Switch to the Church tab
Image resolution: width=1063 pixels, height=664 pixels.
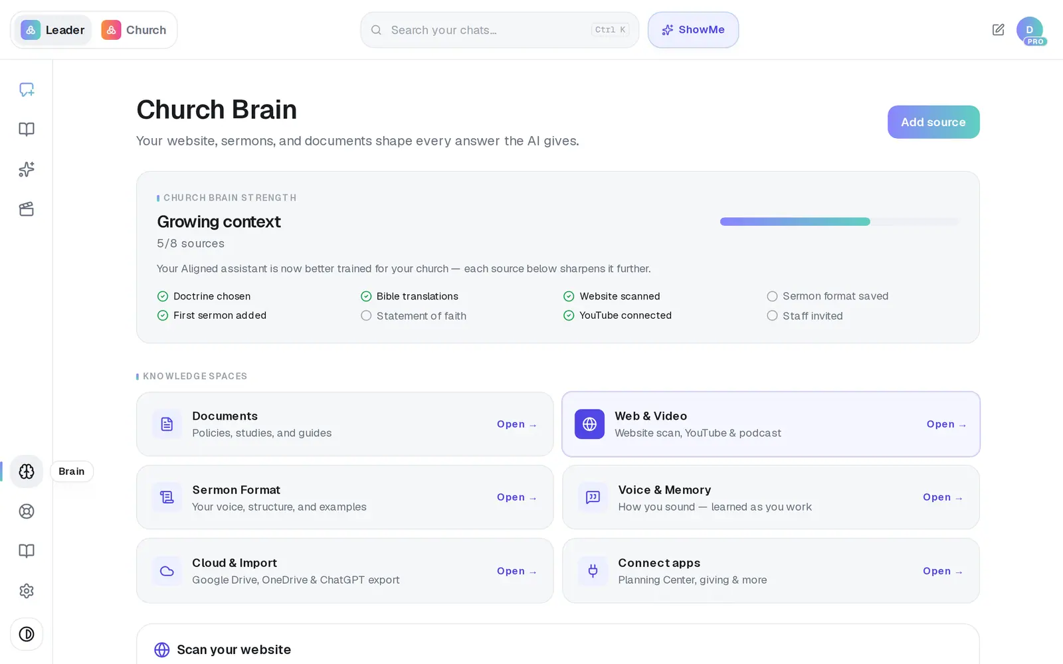point(134,30)
